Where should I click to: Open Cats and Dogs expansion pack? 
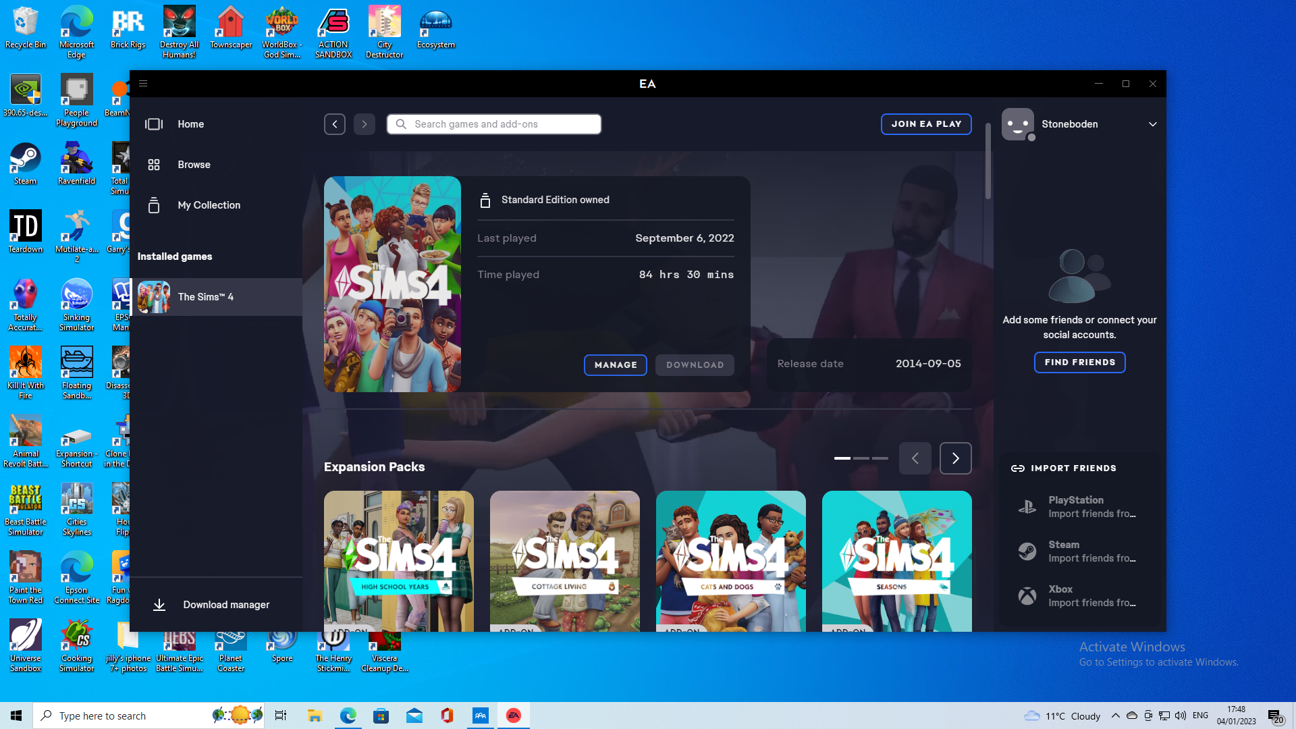point(731,561)
